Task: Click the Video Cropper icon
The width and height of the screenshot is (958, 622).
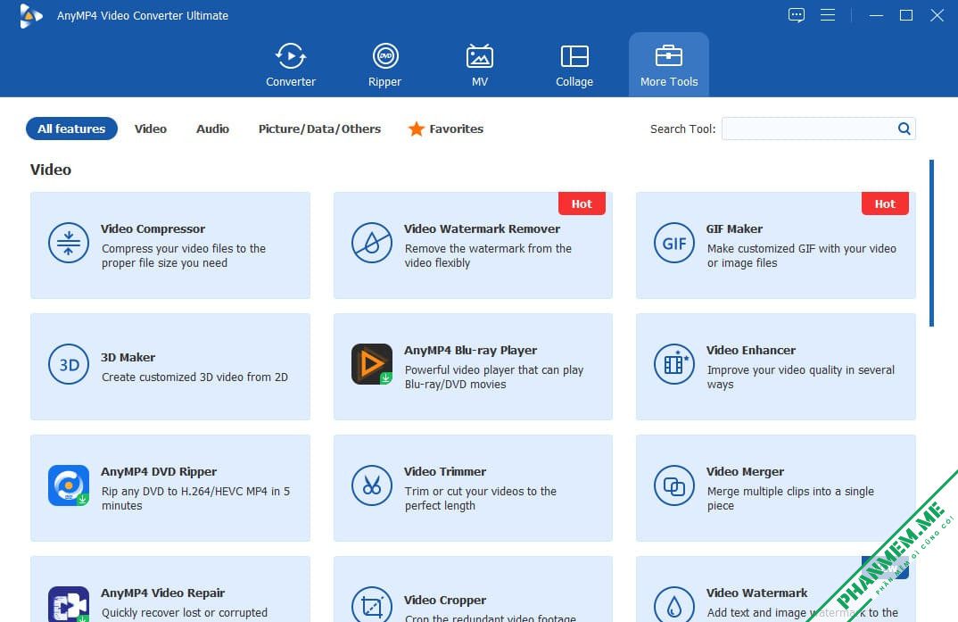Action: pyautogui.click(x=371, y=604)
